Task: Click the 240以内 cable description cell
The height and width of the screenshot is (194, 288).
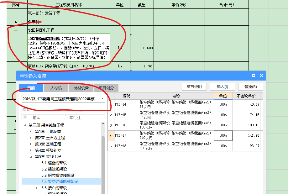Action: (176, 135)
